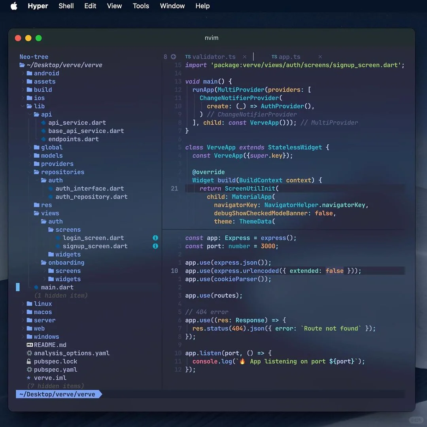Expand the linux folder chevron

coord(23,304)
